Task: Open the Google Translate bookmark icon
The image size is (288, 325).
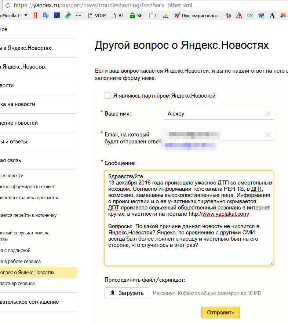Action: [46, 15]
